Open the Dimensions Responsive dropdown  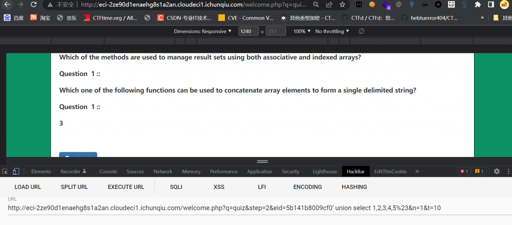(x=202, y=31)
